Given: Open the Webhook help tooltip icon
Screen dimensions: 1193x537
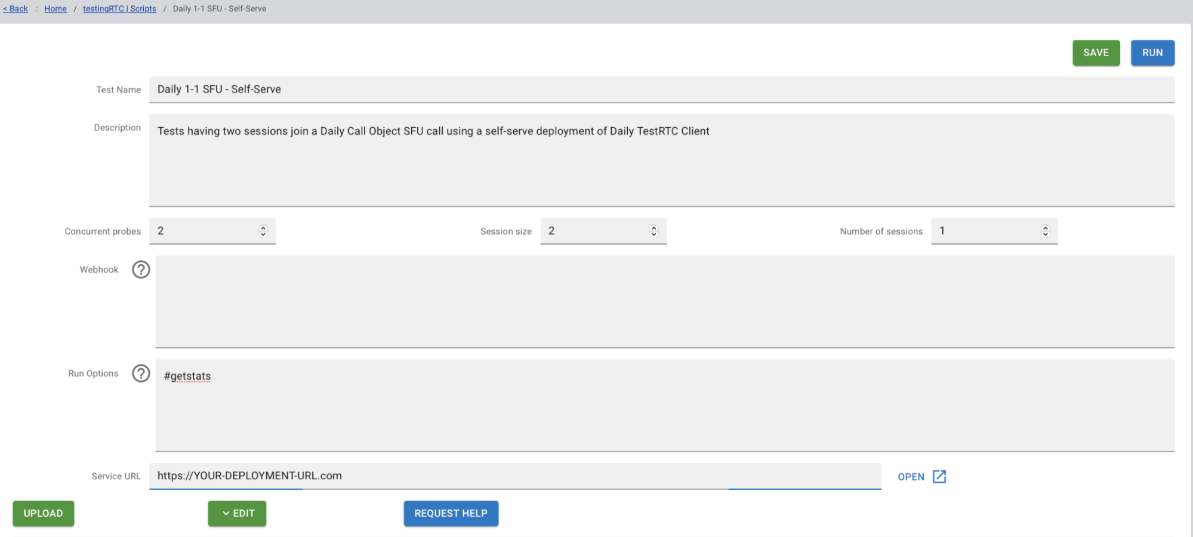Looking at the screenshot, I should pos(141,270).
